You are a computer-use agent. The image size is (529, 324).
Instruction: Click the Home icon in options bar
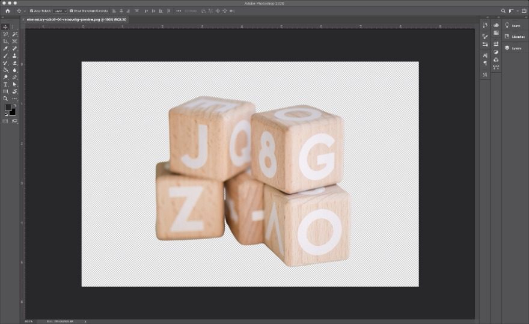pos(7,11)
